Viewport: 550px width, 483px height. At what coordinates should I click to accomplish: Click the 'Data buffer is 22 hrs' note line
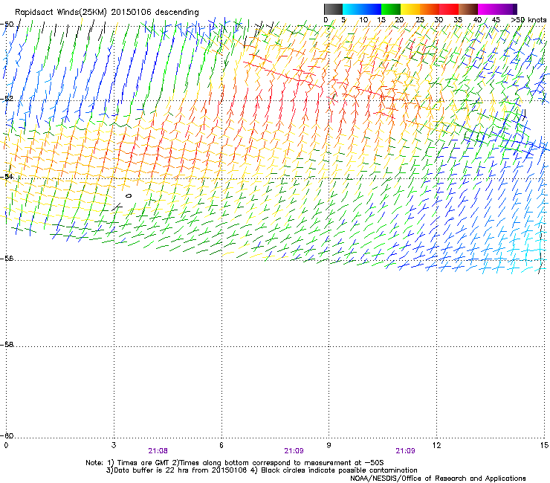262,470
